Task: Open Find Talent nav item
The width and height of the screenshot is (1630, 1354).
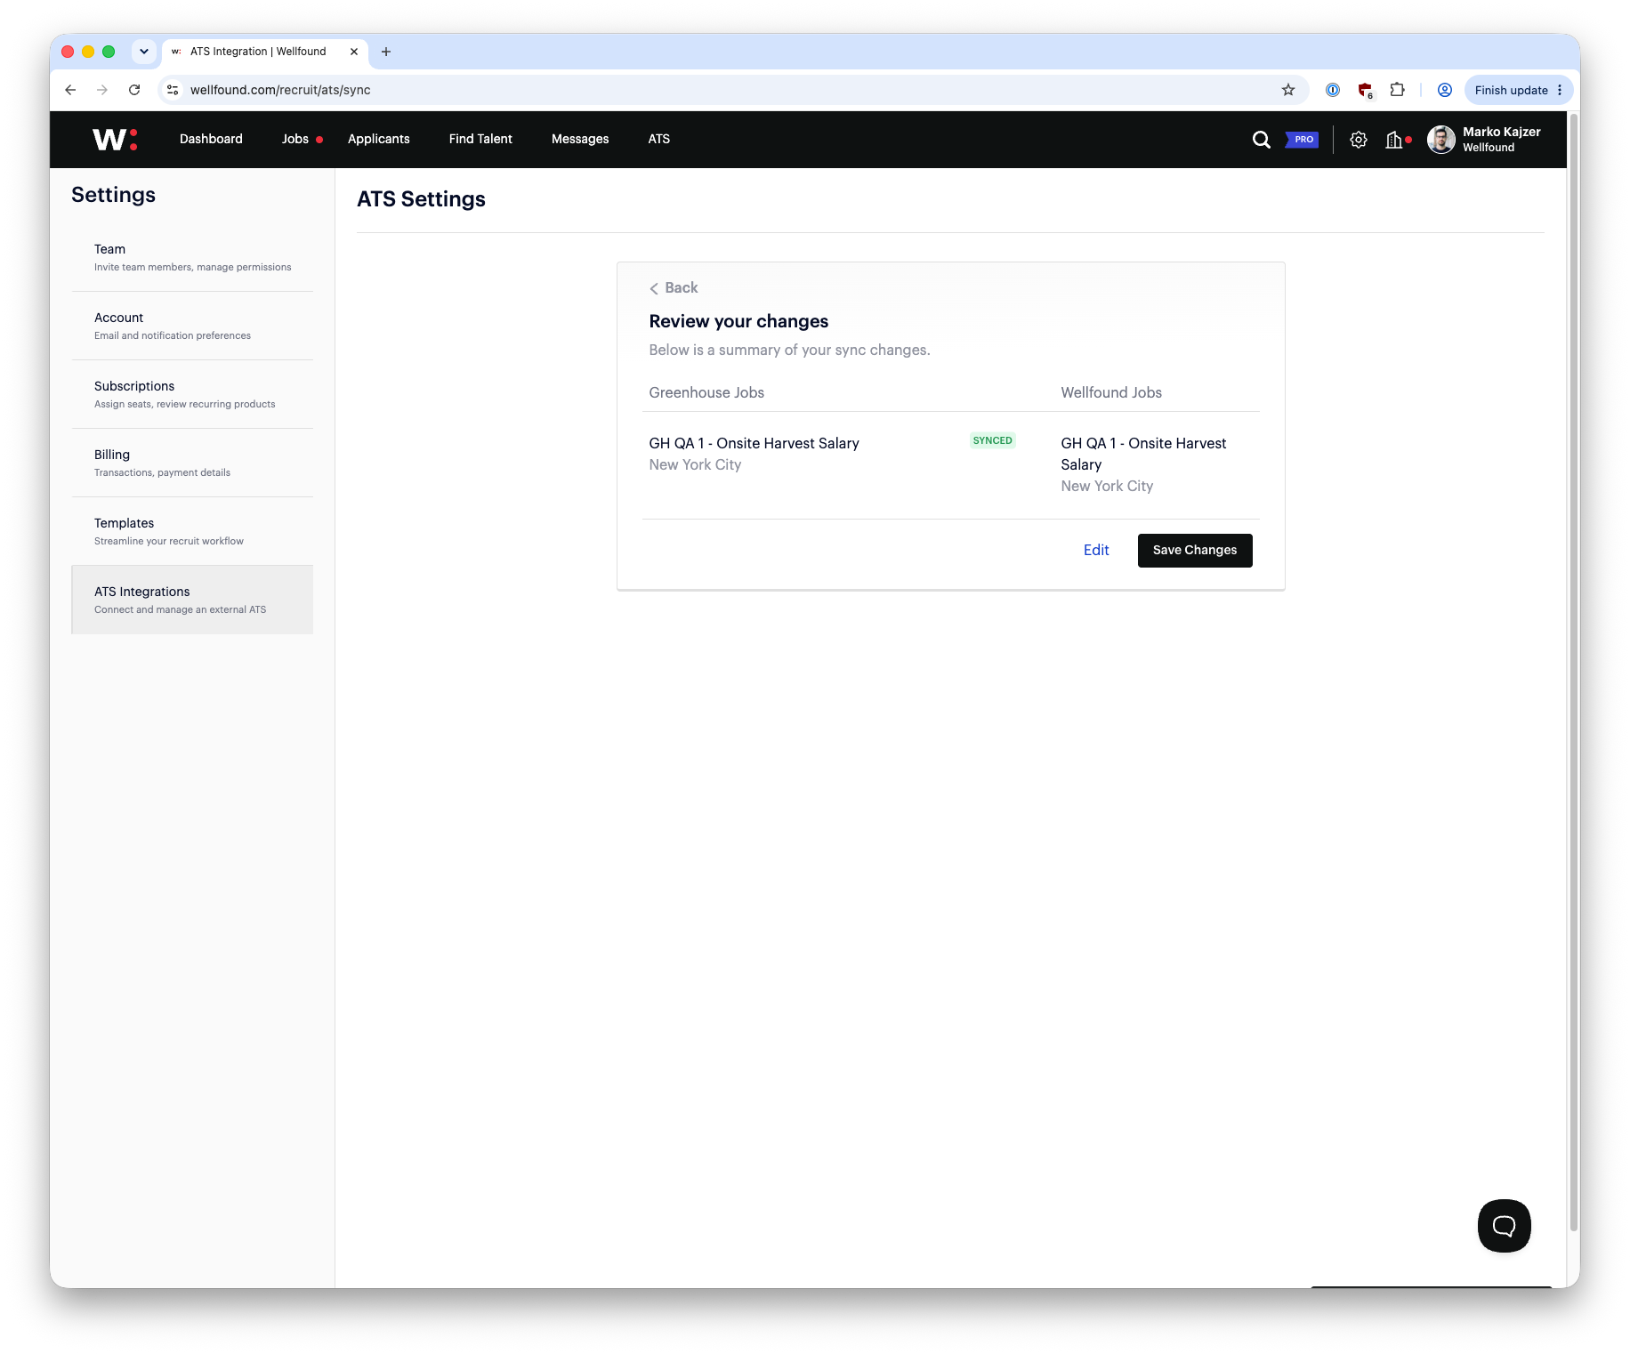Action: click(480, 140)
